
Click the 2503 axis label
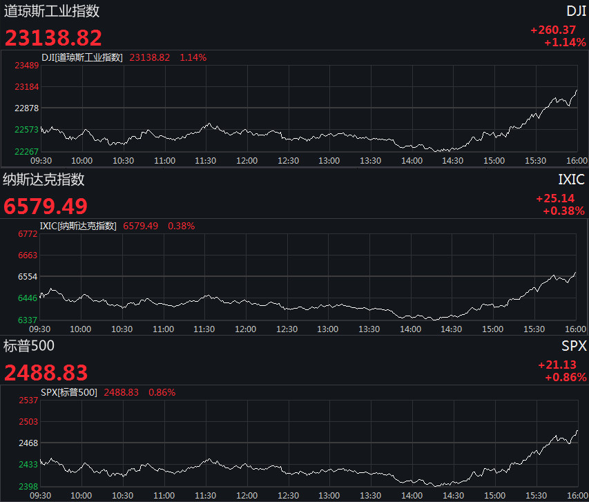(x=28, y=422)
